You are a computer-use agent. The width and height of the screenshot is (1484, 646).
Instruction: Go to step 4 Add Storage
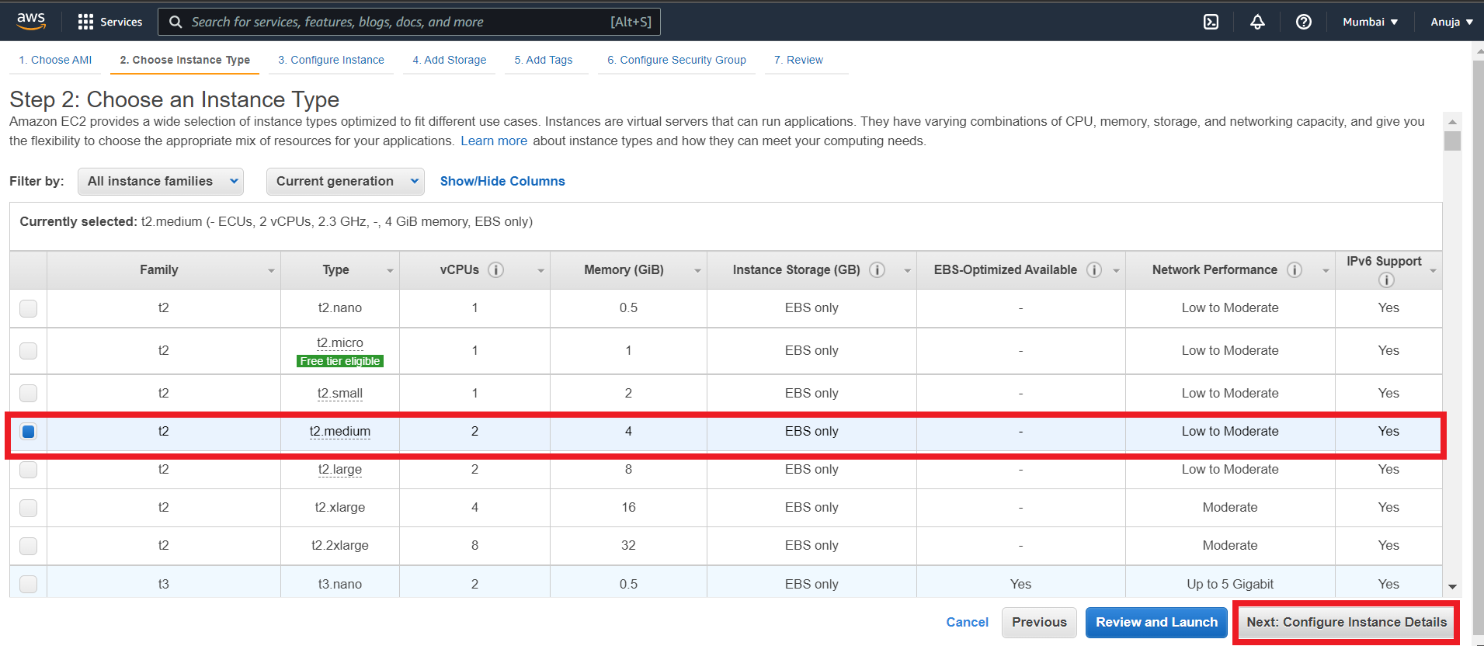(x=449, y=60)
